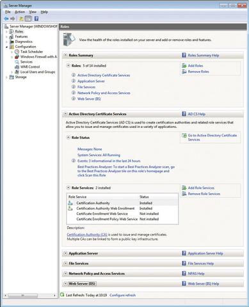Click the Add Roles icon
The width and height of the screenshot is (249, 307).
tap(184, 66)
